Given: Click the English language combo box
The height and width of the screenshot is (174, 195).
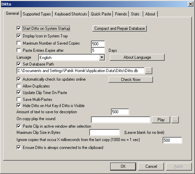Looking at the screenshot, I should (72, 57).
